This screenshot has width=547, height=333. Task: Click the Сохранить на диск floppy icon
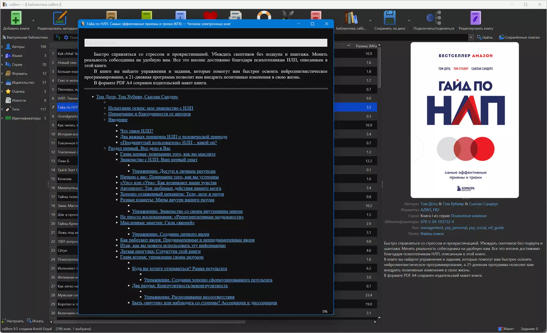pos(389,18)
